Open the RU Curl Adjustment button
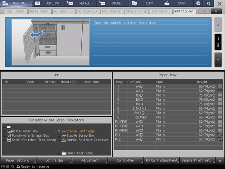The width and height of the screenshot is (225, 169). click(x=161, y=160)
